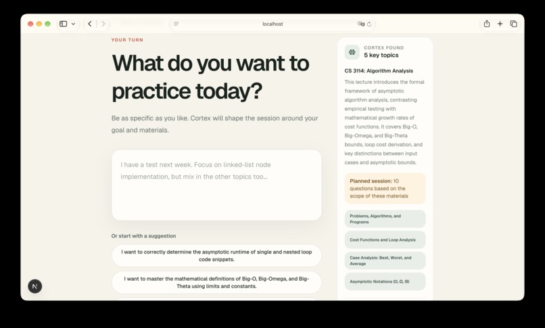Open the Reader page menu icon

176,24
